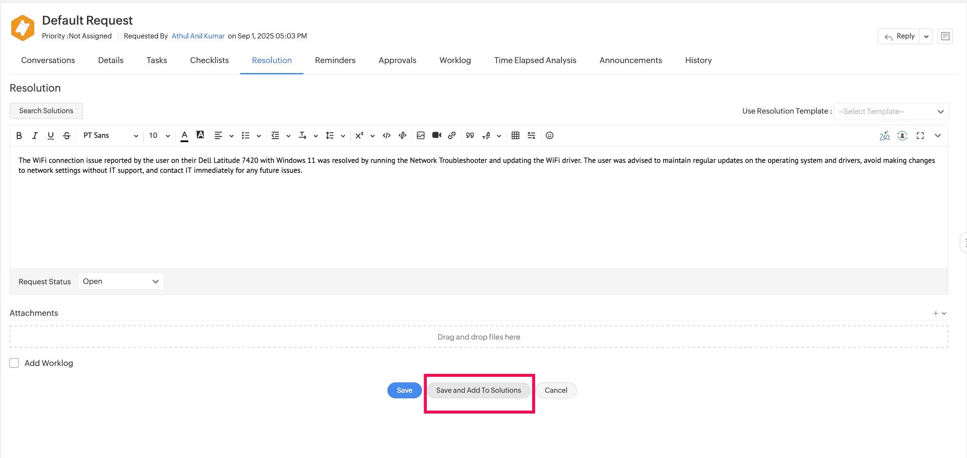The height and width of the screenshot is (458, 967).
Task: Click the Reply button
Action: pos(899,36)
